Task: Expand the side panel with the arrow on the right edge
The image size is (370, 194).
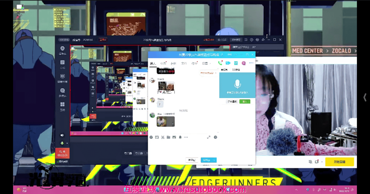Action: [365, 97]
